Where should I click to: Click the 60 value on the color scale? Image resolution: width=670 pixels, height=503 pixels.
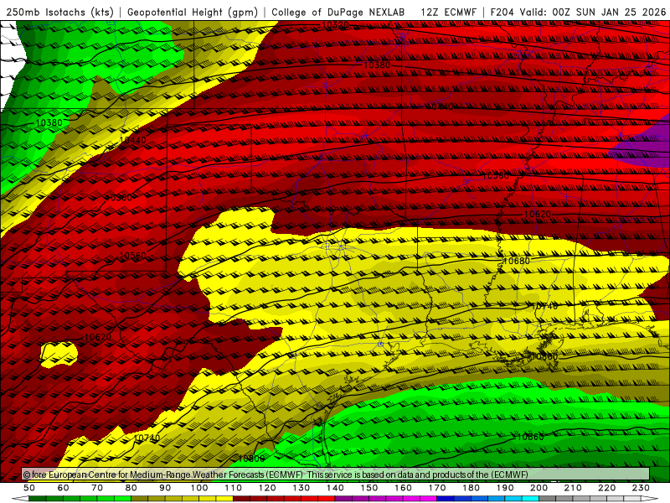click(64, 488)
